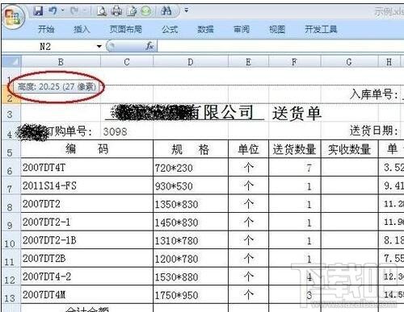The image size is (404, 312).
Task: Click delivery quantity 7 in row 6
Action: click(x=295, y=168)
